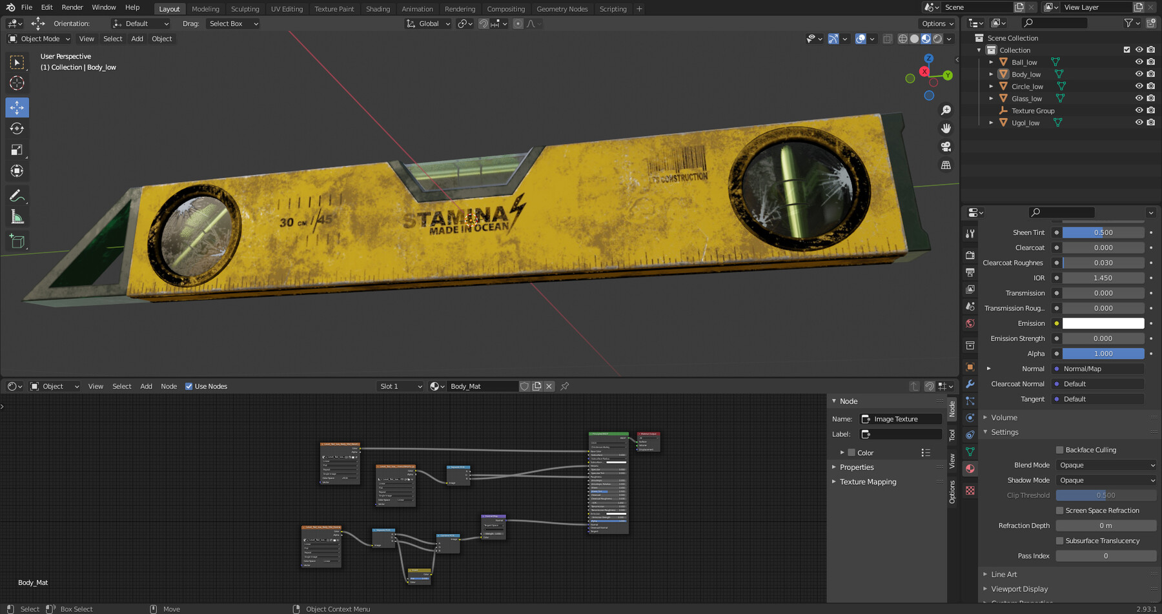Click the viewport zoom magnifier icon

[946, 110]
